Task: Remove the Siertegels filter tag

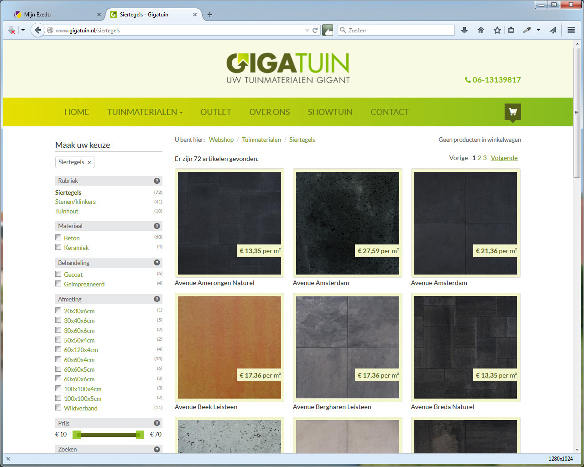Action: pyautogui.click(x=89, y=162)
